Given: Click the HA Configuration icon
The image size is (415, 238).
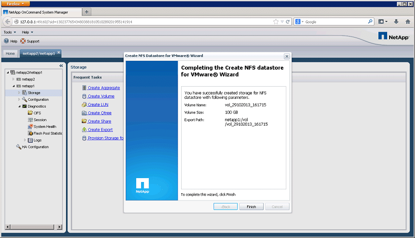Looking at the screenshot, I should [x=19, y=146].
